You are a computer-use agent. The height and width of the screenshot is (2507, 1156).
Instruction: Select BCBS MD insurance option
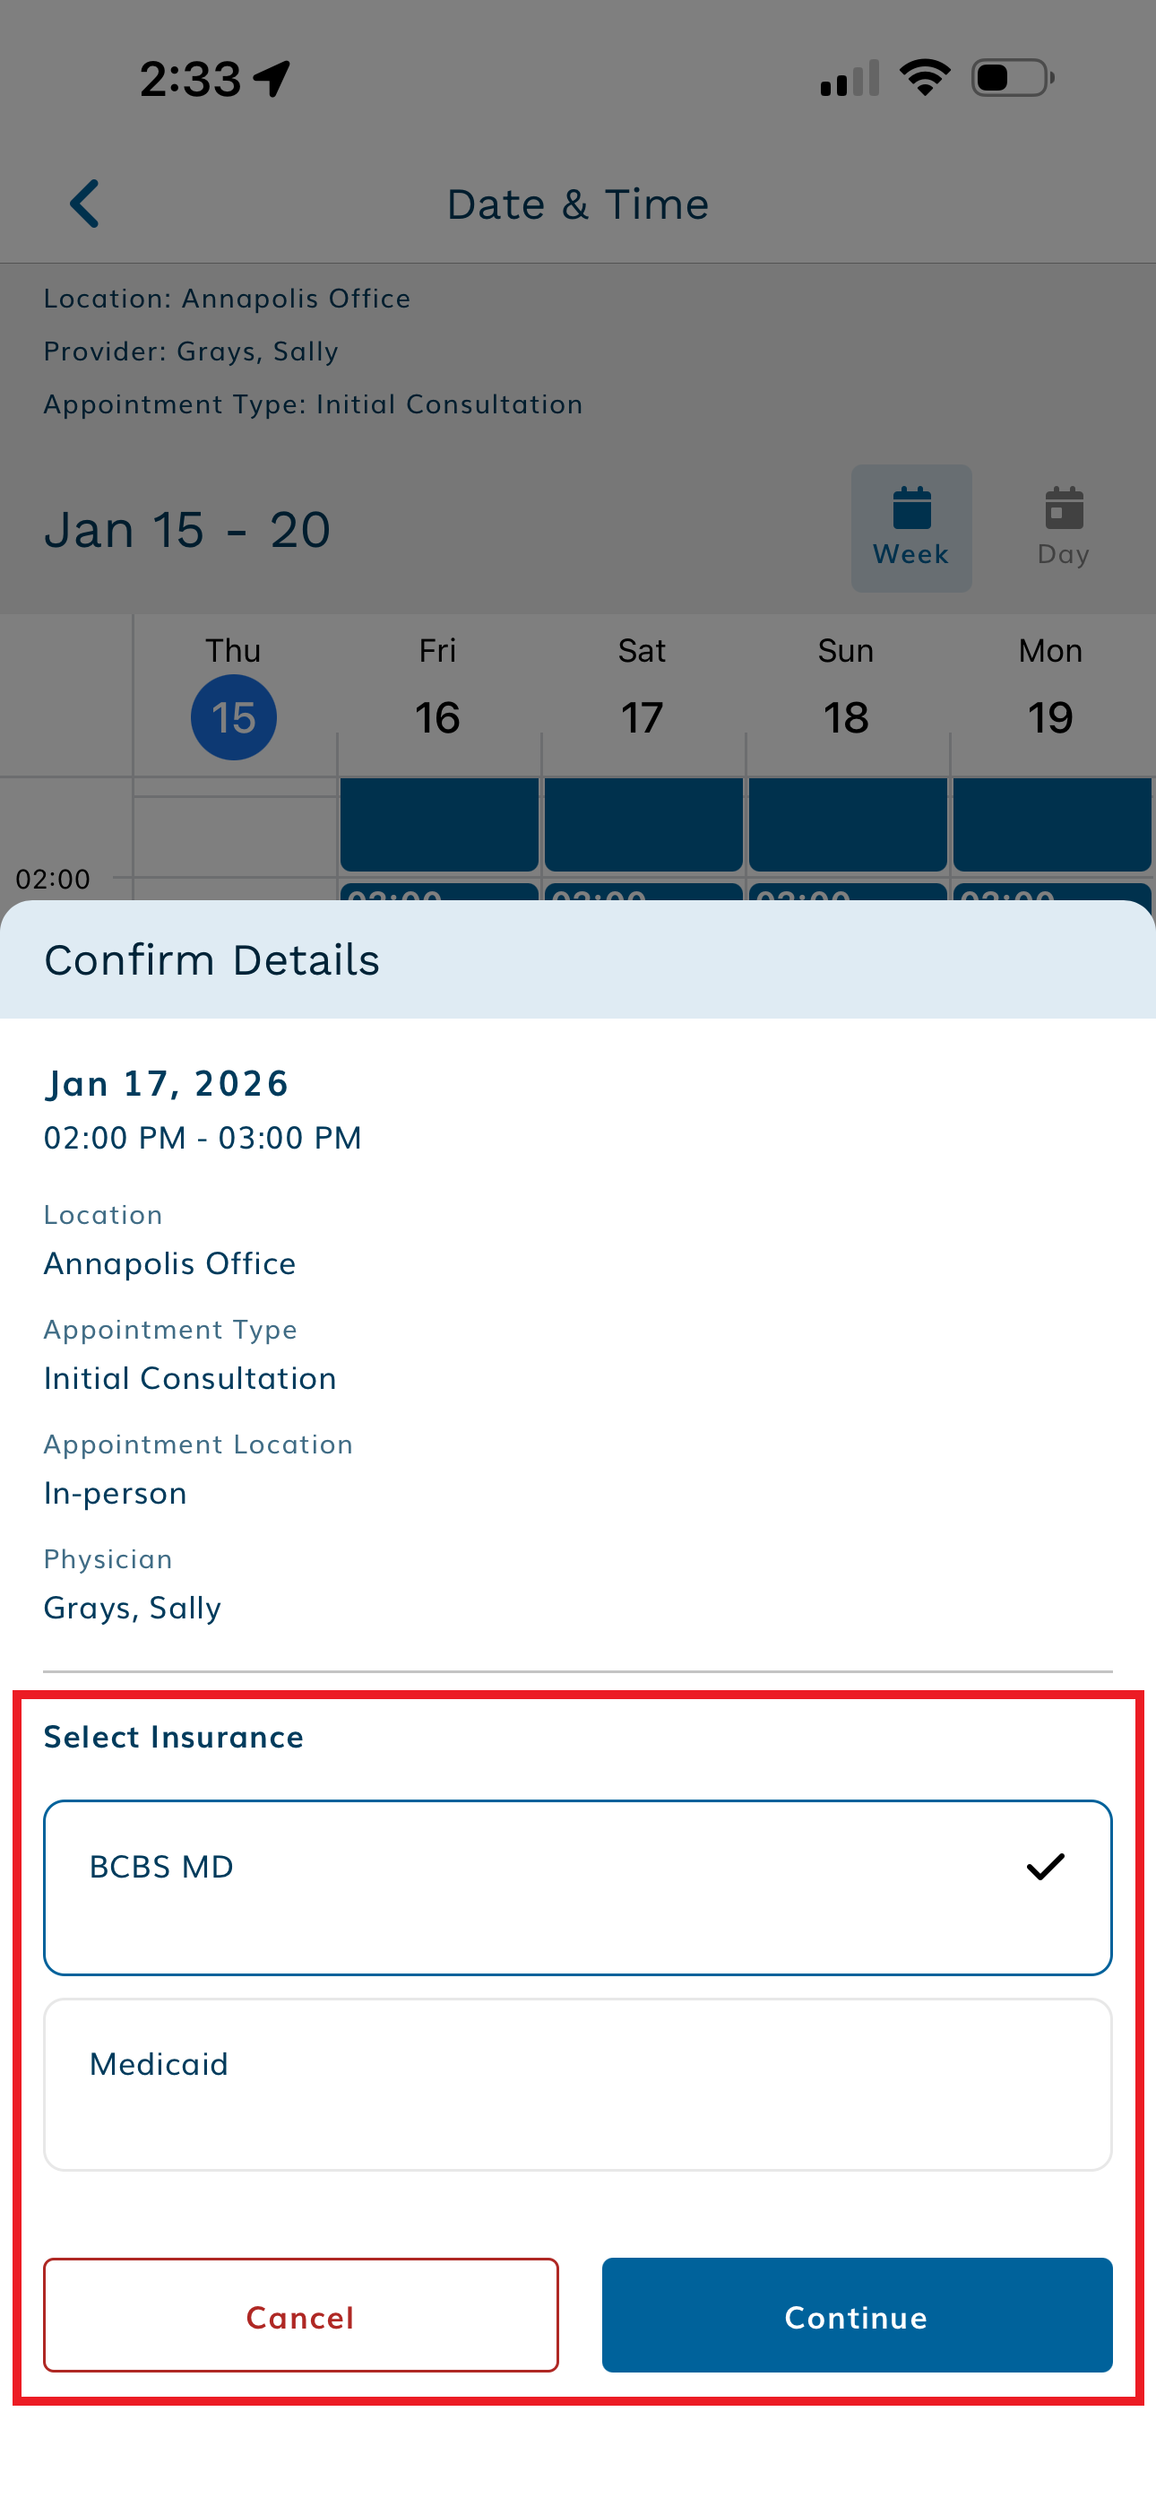[577, 1887]
